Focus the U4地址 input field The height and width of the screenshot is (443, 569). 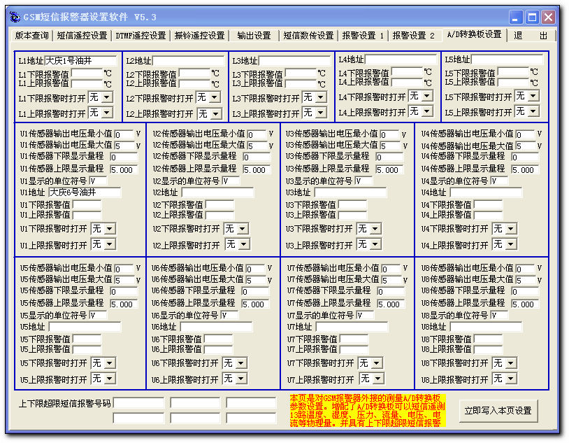(486, 192)
